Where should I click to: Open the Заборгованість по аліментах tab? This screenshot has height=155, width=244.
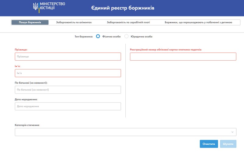(74, 23)
